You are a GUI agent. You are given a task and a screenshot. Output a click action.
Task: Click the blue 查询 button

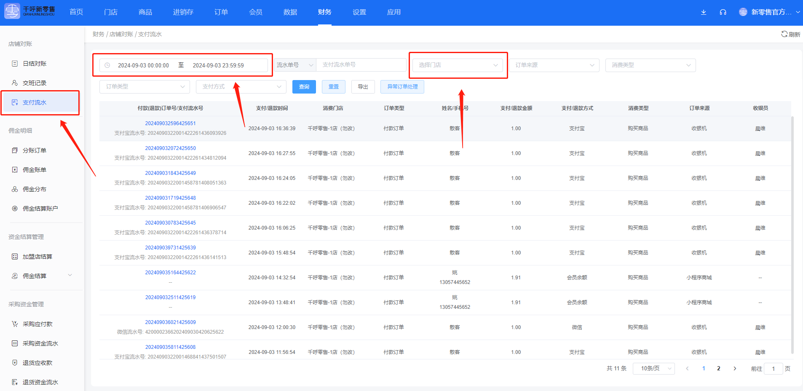point(304,87)
